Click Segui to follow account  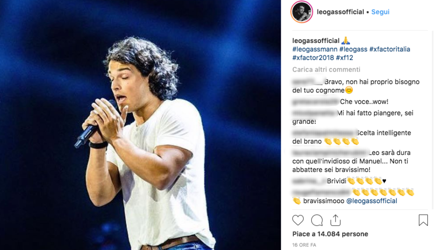coord(380,12)
